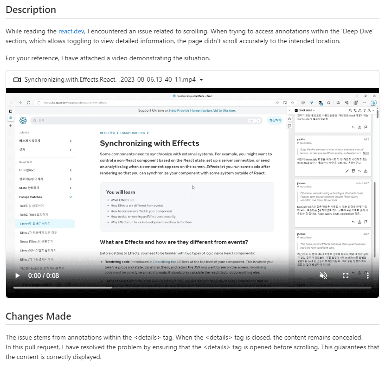Screen dimensions: 385x366
Task: Expand the video file name dropdown caret
Action: click(x=201, y=80)
